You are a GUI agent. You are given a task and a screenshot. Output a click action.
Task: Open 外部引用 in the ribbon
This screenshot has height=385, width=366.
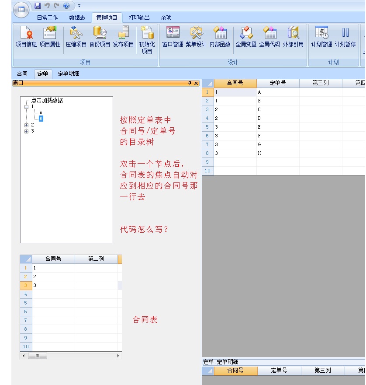point(293,37)
